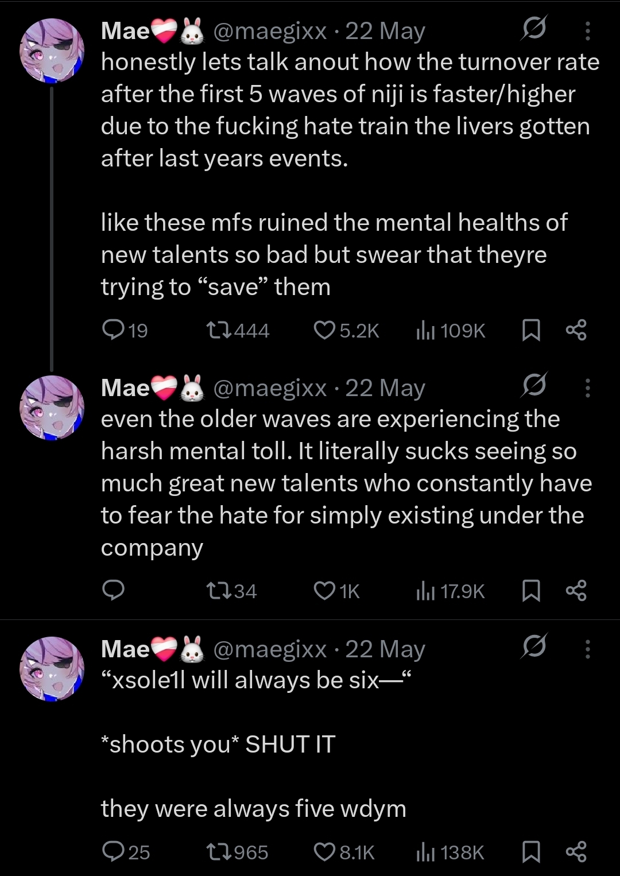The image size is (620, 876).
Task: Reply to the xsole1l tweet
Action: (x=113, y=852)
